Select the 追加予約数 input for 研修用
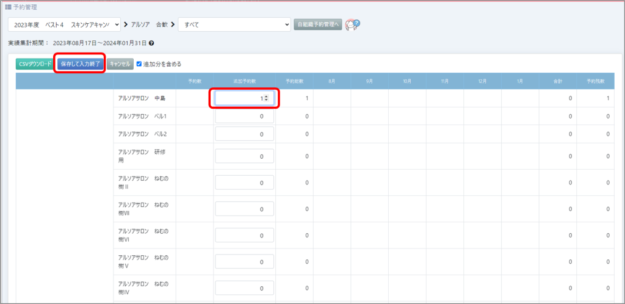 pos(244,156)
